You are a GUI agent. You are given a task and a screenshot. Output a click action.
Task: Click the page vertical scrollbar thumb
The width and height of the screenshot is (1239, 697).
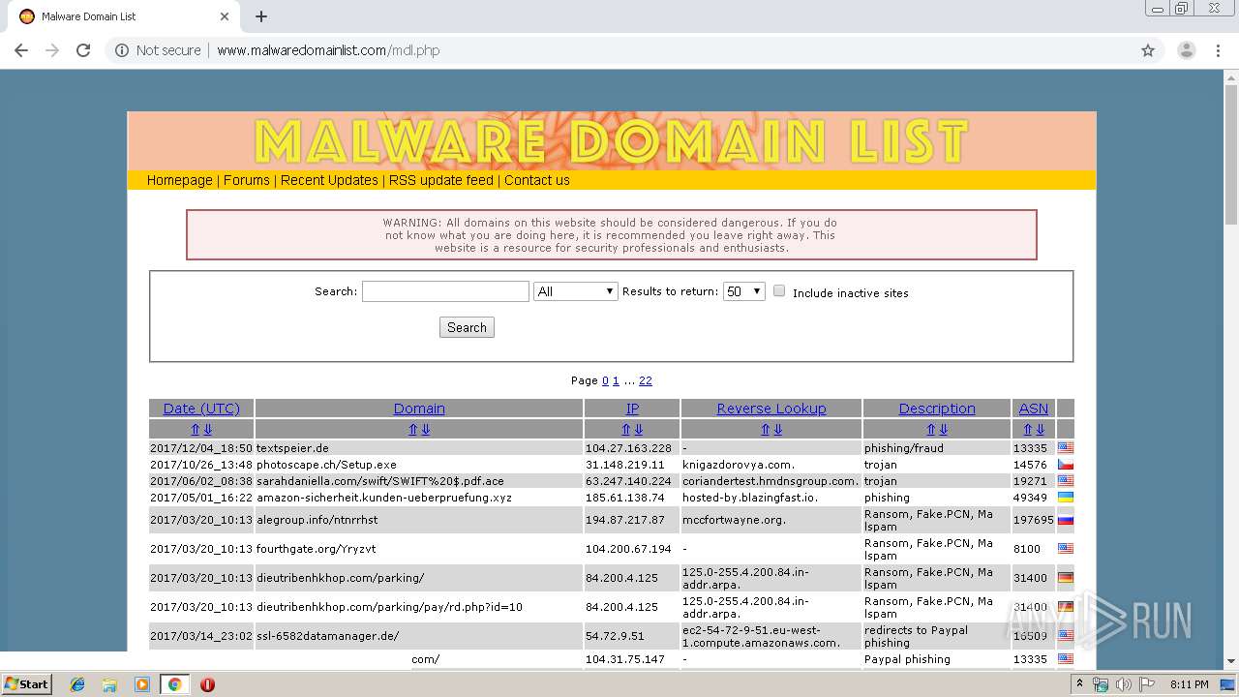click(x=1230, y=155)
